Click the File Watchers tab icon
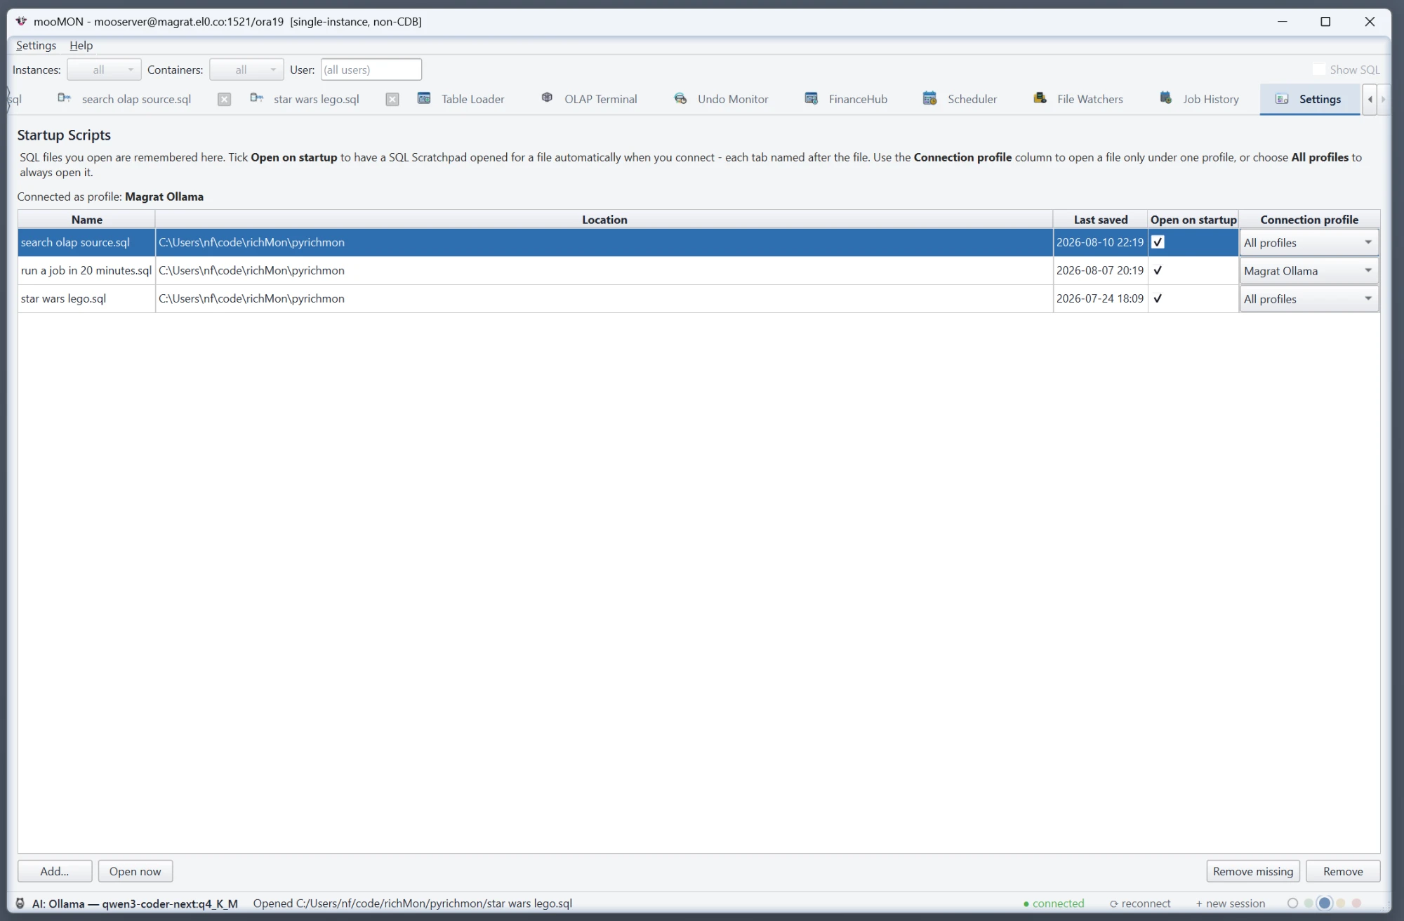The width and height of the screenshot is (1404, 921). [1040, 98]
